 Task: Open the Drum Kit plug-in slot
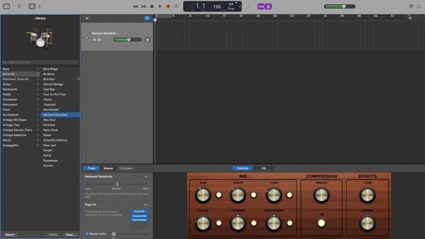139,211
